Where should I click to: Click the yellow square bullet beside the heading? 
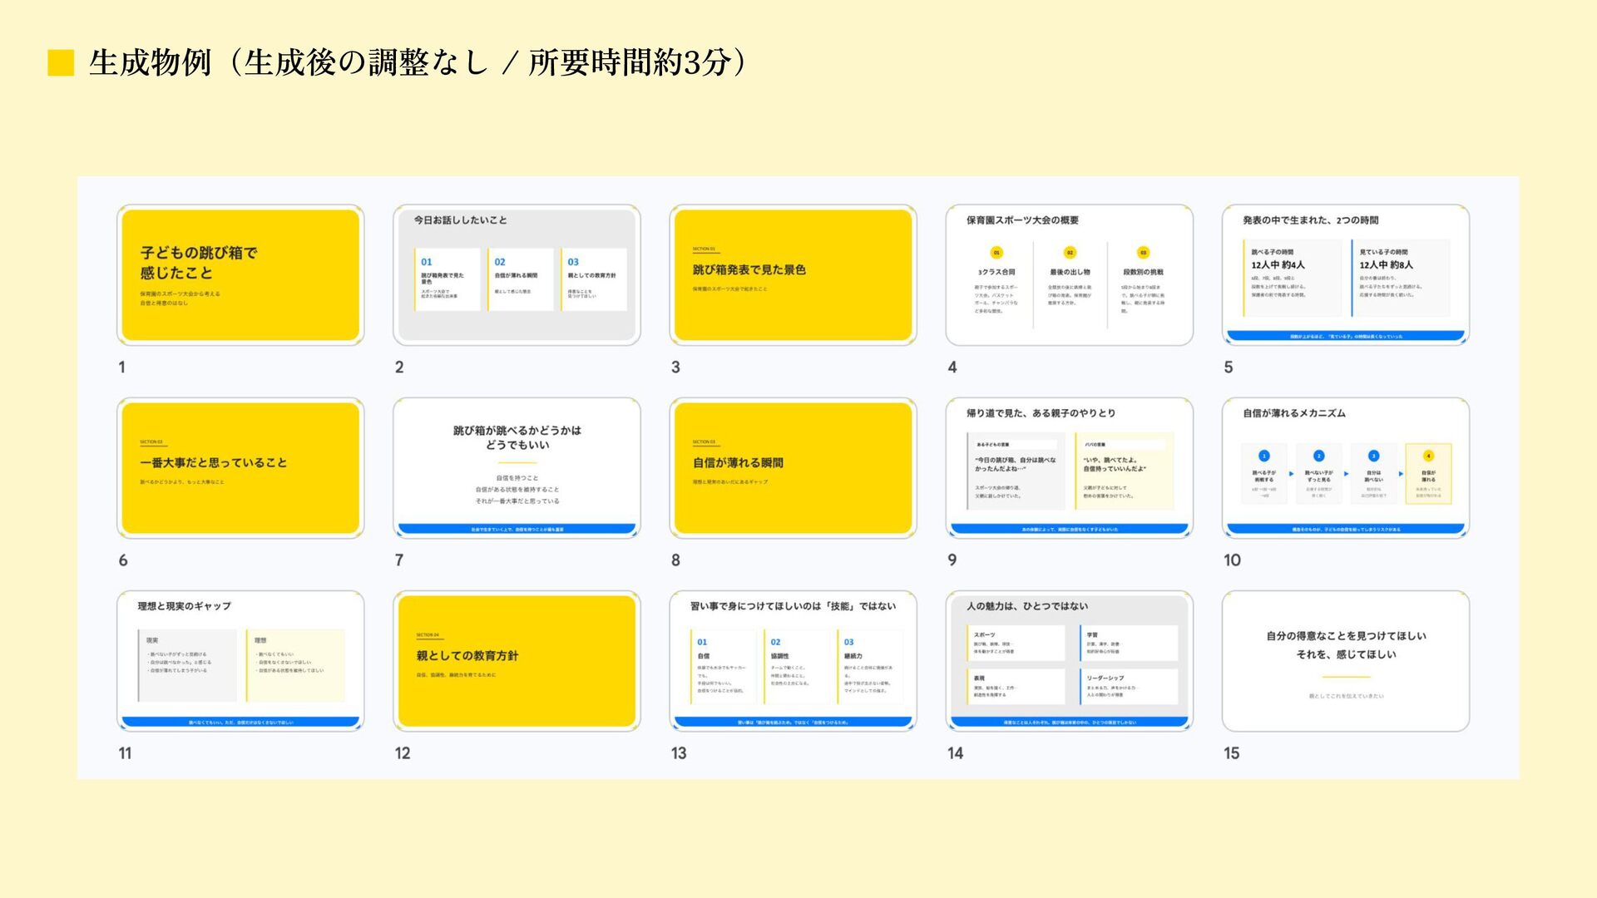coord(61,63)
